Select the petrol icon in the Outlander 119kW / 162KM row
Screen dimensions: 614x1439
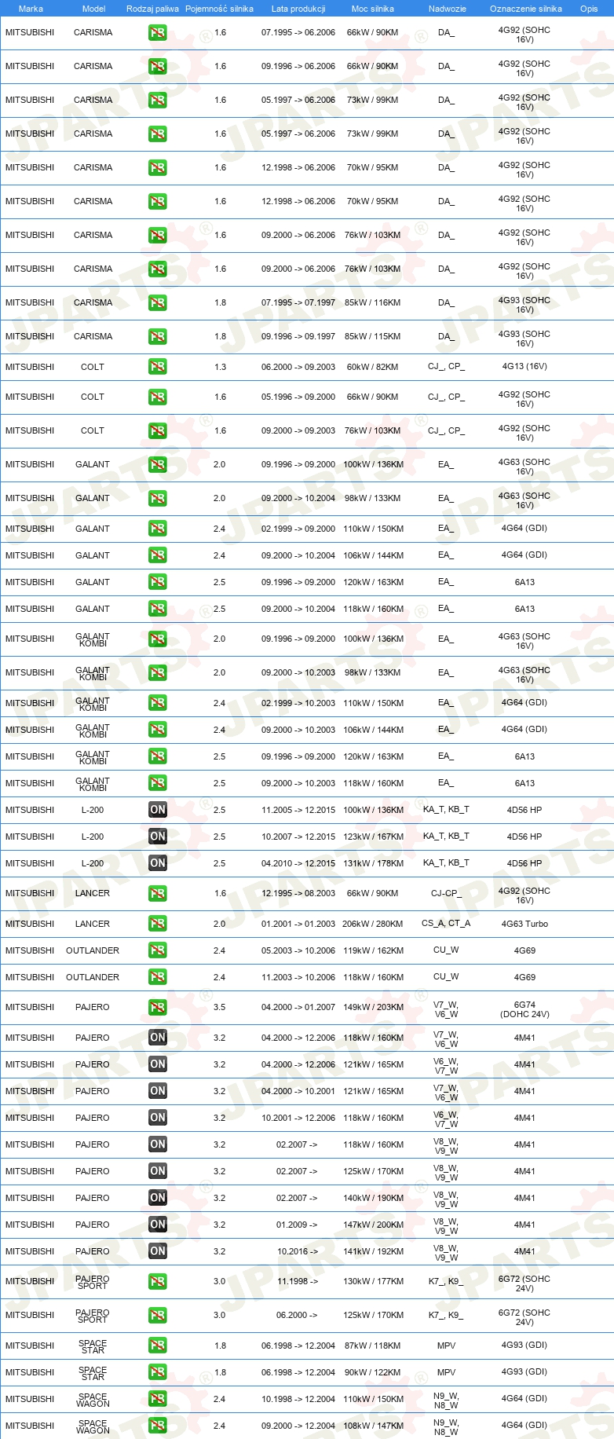tap(158, 950)
